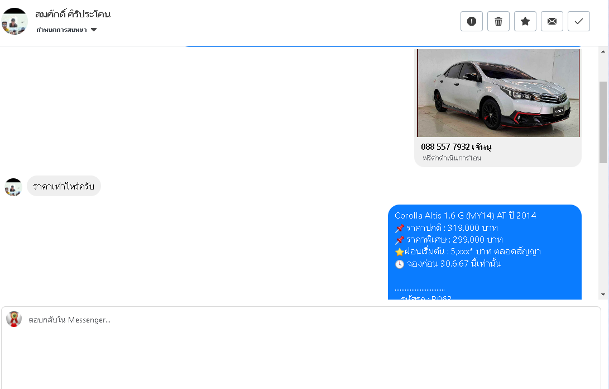Screen dimensions: 609x389
Task: Expand the conversation assignment dropdown arrow
Action: click(94, 30)
